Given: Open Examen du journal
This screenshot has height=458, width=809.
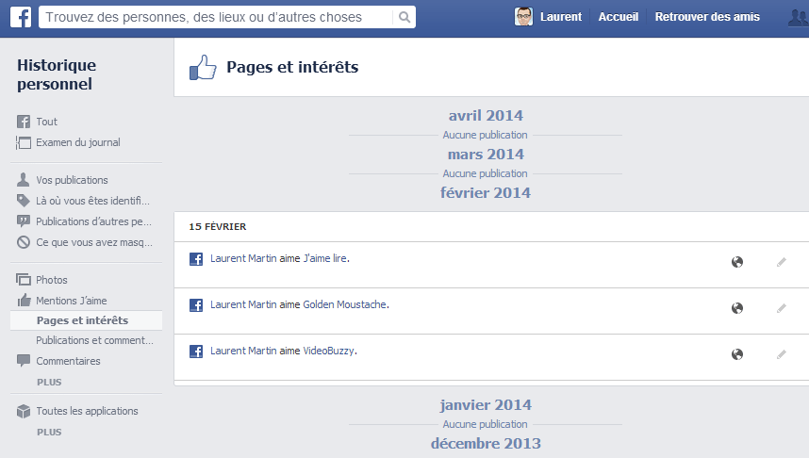Looking at the screenshot, I should [x=78, y=142].
